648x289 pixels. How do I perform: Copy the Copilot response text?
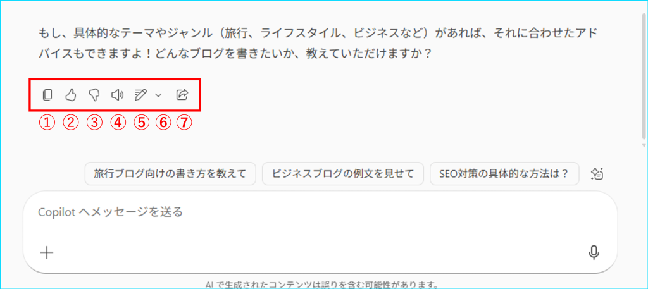pos(47,95)
